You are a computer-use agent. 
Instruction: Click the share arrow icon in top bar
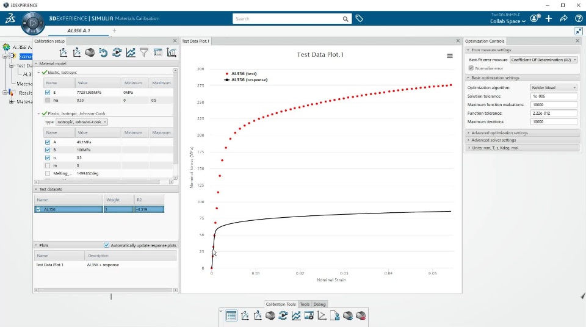[x=563, y=18]
